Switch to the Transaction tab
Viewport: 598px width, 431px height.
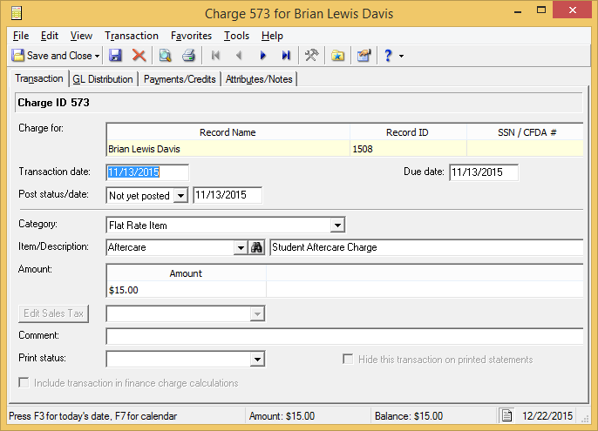tap(39, 78)
